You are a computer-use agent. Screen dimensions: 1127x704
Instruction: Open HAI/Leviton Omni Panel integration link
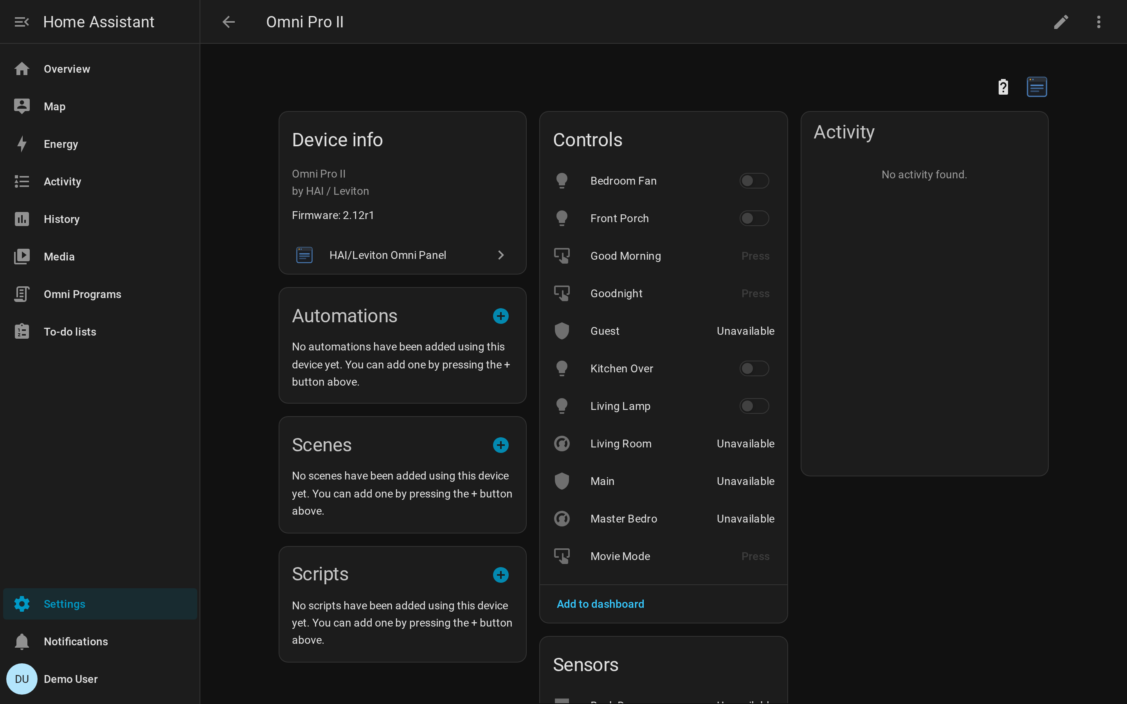tap(402, 255)
